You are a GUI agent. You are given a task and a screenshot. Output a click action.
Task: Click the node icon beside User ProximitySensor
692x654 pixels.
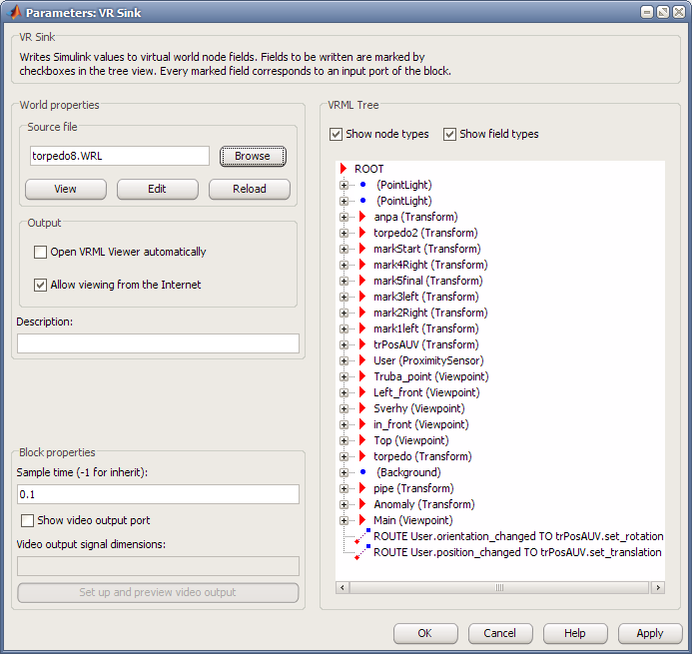362,360
